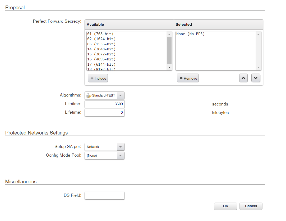286x221 pixels.
Task: Click the Lifetime kilobytes input field
Action: coord(104,113)
